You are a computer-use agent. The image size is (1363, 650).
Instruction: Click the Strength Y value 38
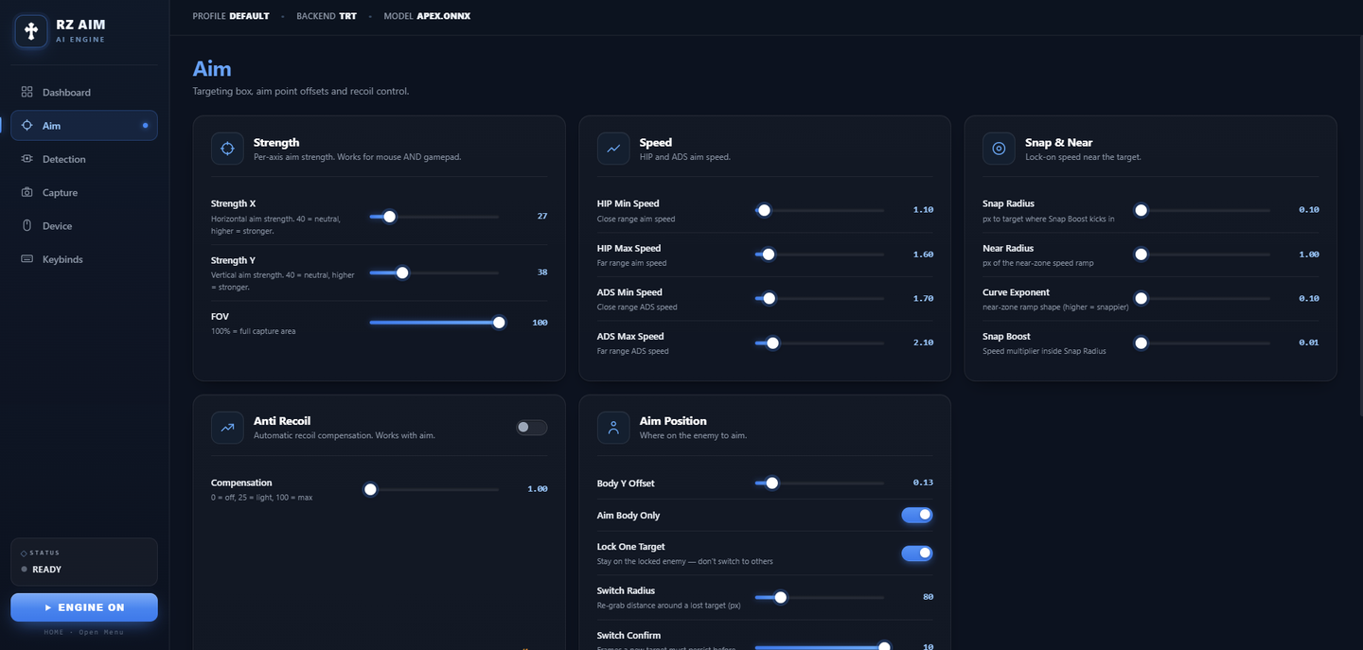click(542, 272)
